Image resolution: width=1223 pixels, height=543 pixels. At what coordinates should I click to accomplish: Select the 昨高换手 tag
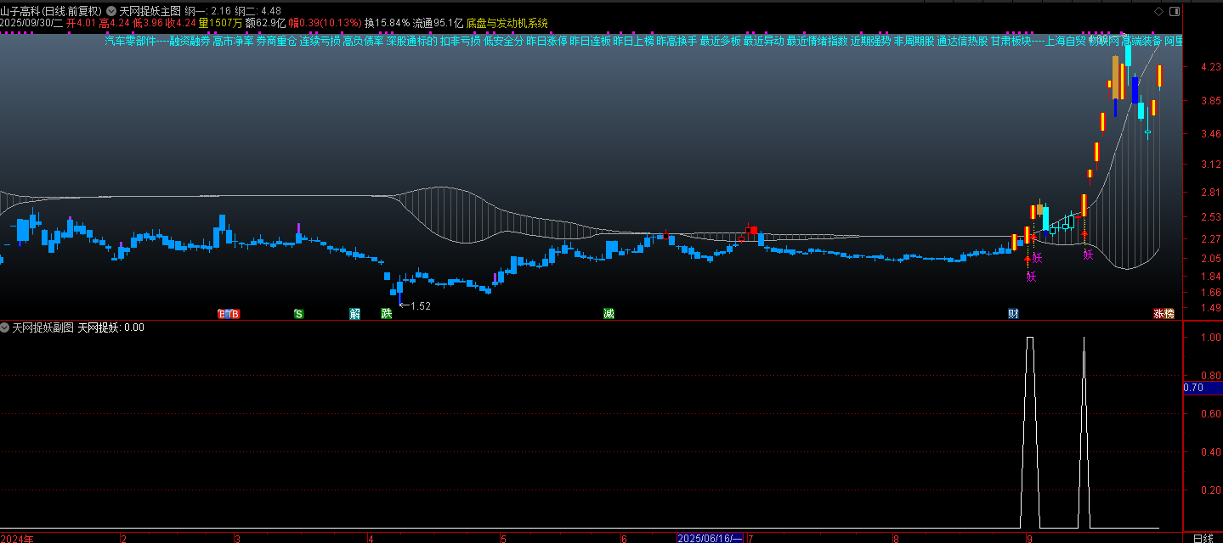click(677, 41)
